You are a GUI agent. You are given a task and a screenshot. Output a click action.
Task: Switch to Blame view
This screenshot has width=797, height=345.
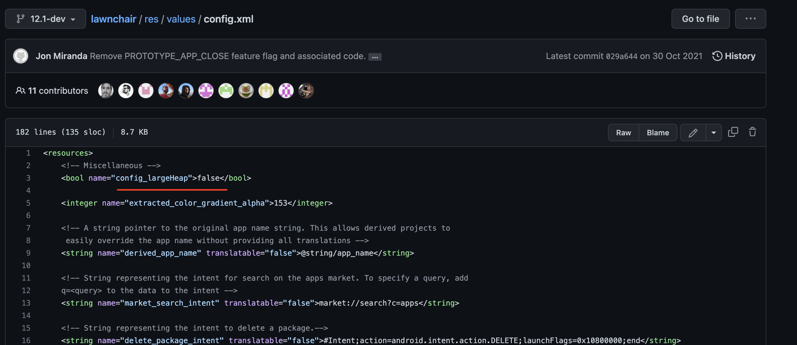[x=658, y=133]
